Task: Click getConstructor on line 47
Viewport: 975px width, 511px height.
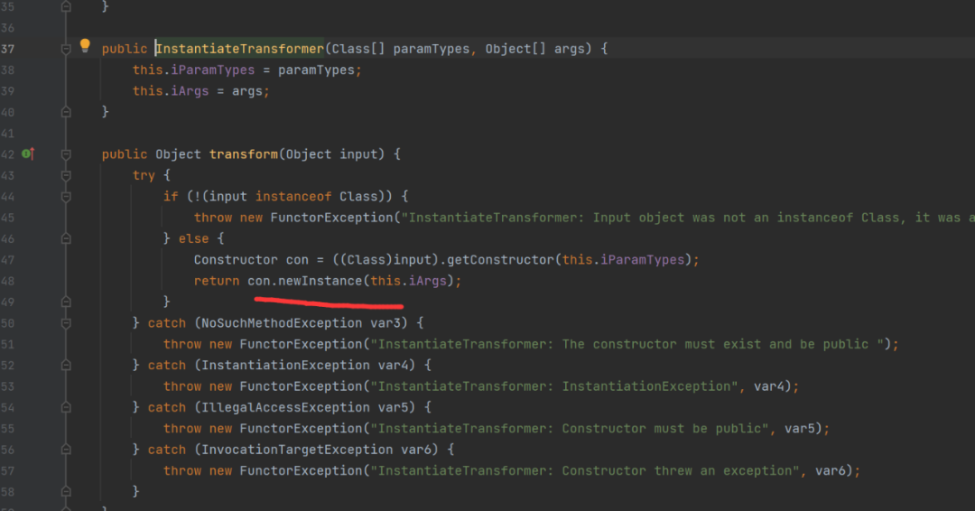Action: pyautogui.click(x=500, y=260)
